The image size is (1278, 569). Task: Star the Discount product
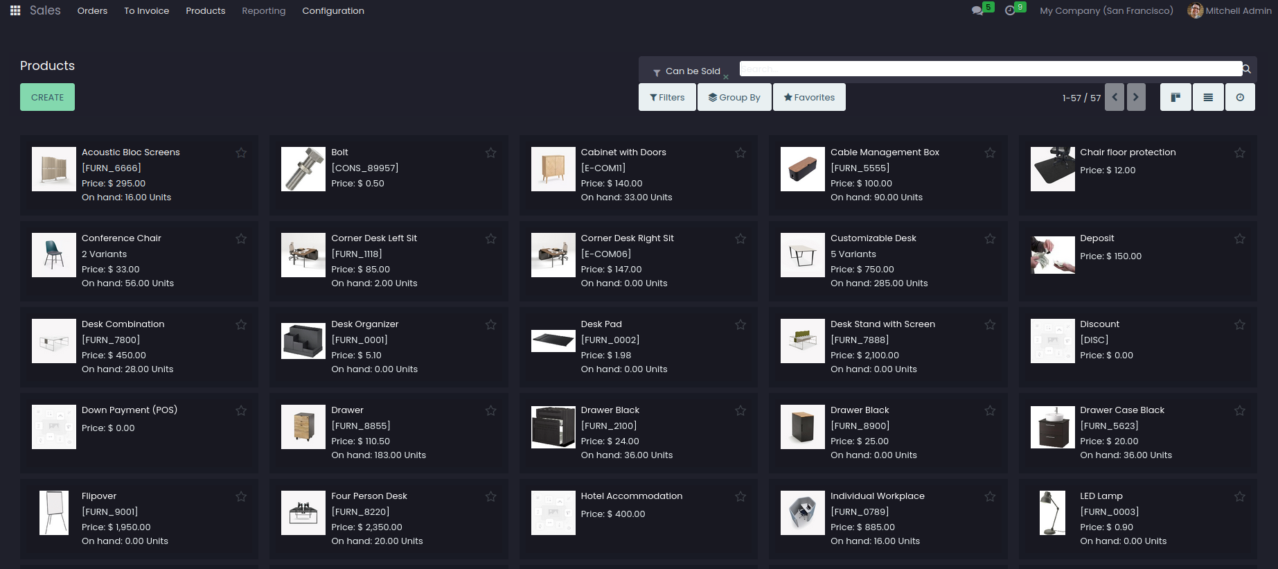click(1240, 324)
